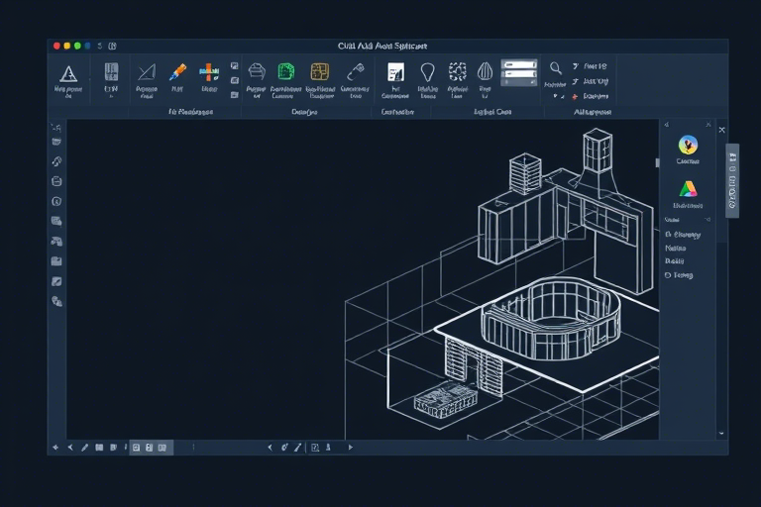Image resolution: width=761 pixels, height=507 pixels.
Task: Click the small scroll handle at canvas right edge
Action: click(x=657, y=163)
